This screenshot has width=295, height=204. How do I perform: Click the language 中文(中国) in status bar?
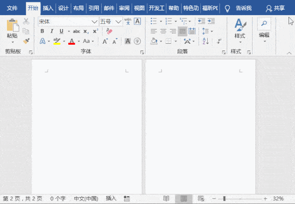(86, 198)
